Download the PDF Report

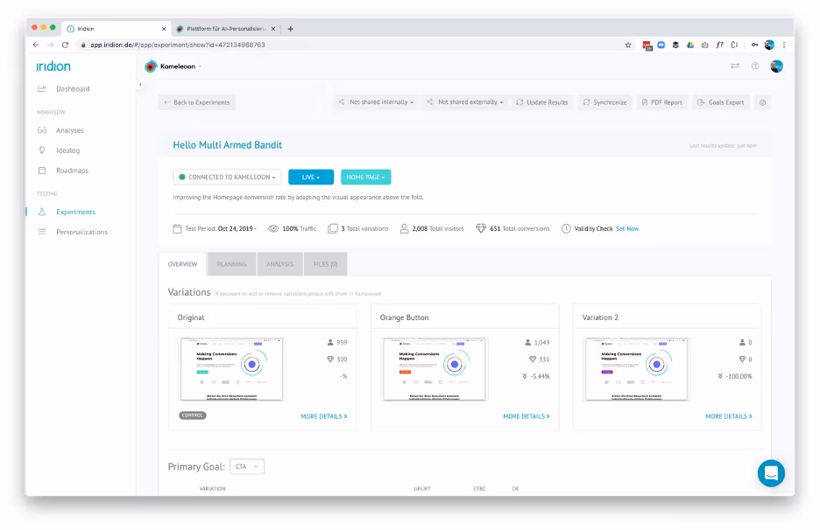point(662,102)
